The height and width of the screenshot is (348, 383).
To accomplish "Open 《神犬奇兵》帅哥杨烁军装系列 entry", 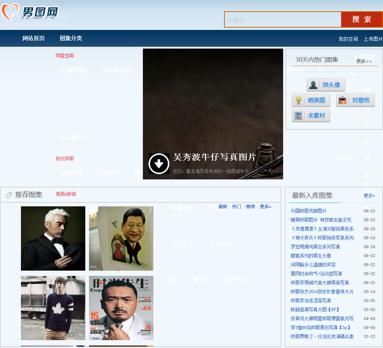I will [x=322, y=238].
